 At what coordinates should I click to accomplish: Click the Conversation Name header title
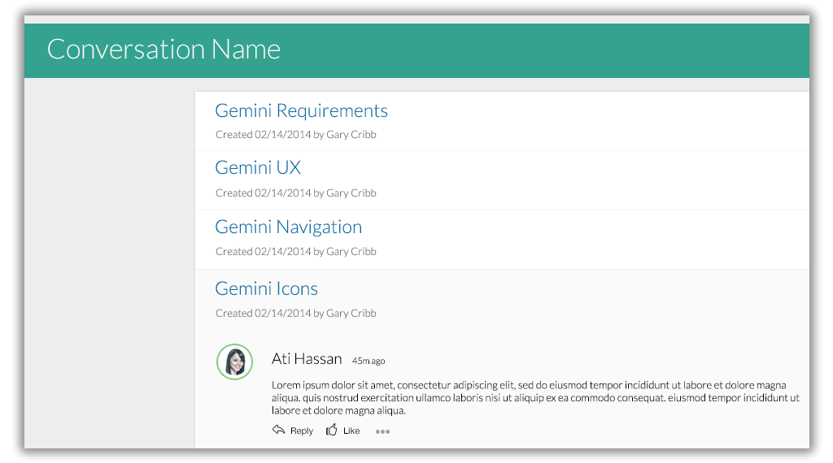tap(164, 50)
